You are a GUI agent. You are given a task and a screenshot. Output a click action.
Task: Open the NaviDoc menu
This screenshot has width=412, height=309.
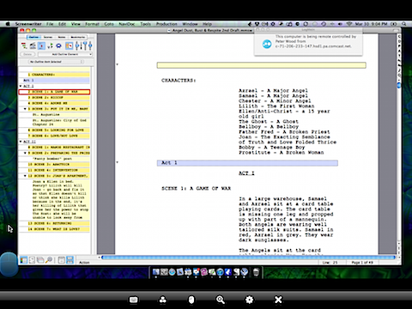click(127, 24)
